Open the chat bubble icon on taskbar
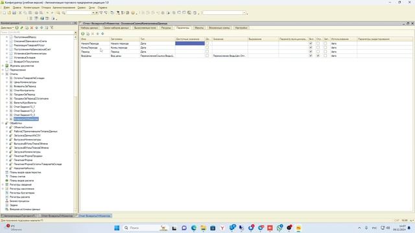The width and height of the screenshot is (415, 233). tap(184, 228)
